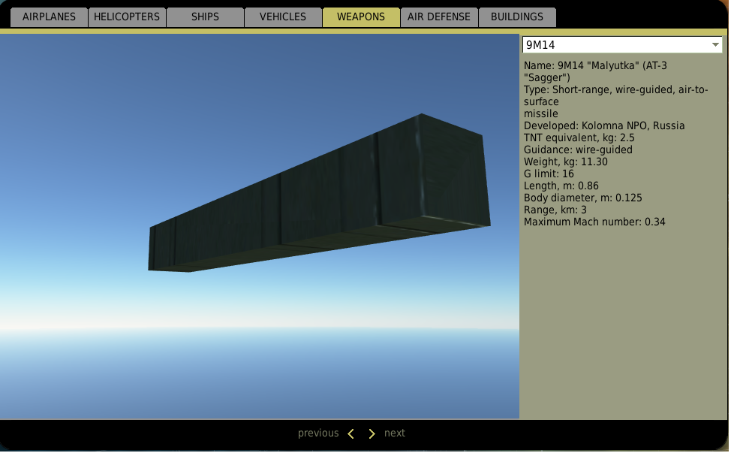Viewport: 731px width, 453px height.
Task: Switch to the BUILDINGS tab
Action: pos(517,17)
